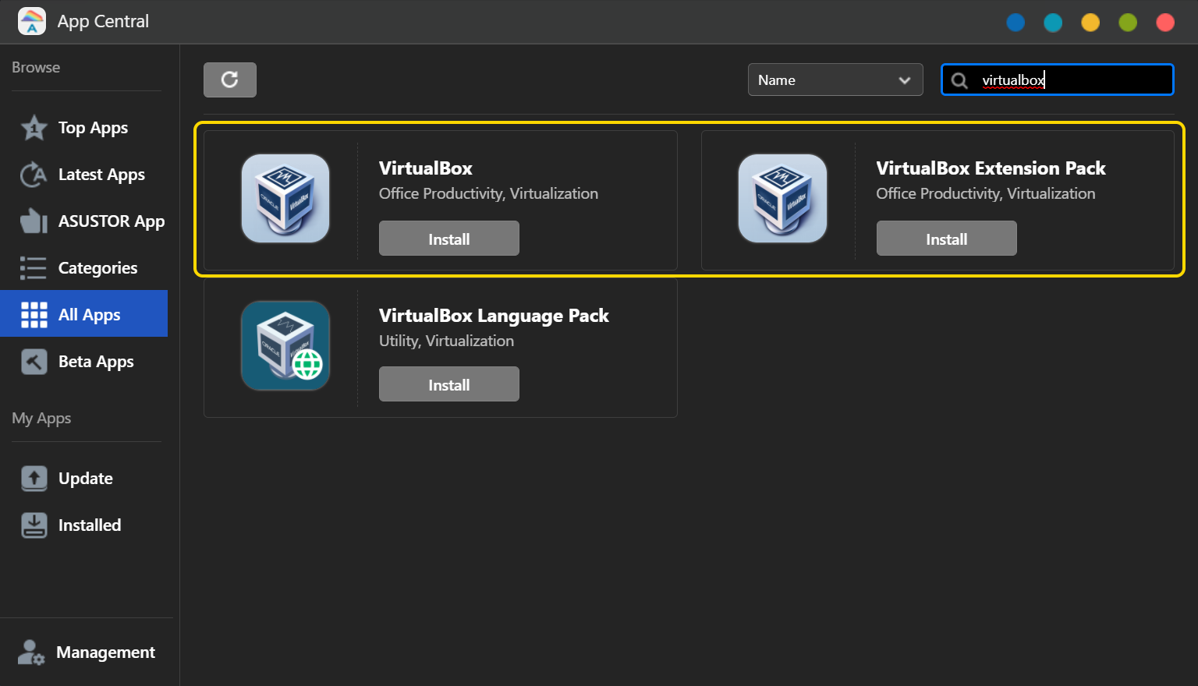1198x686 pixels.
Task: Open the VirtualBox title link
Action: [x=426, y=168]
